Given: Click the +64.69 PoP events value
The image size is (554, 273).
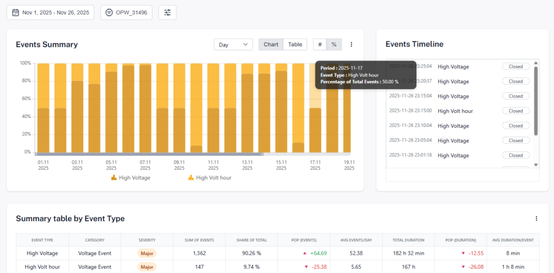Looking at the screenshot, I should pyautogui.click(x=319, y=253).
